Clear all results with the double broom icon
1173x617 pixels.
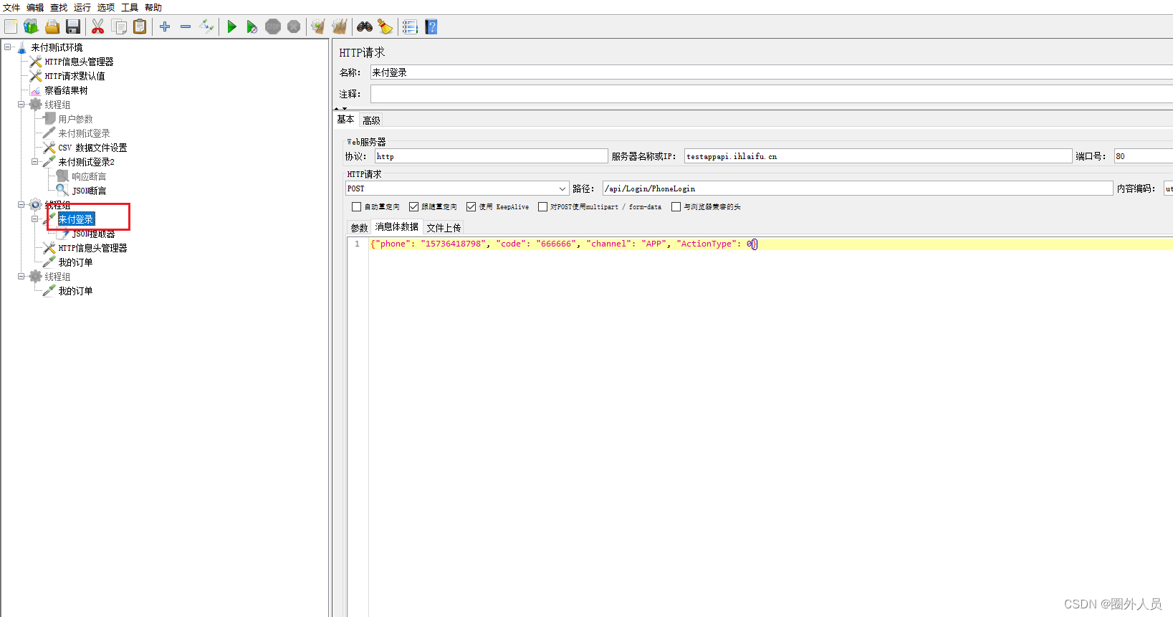coord(340,27)
